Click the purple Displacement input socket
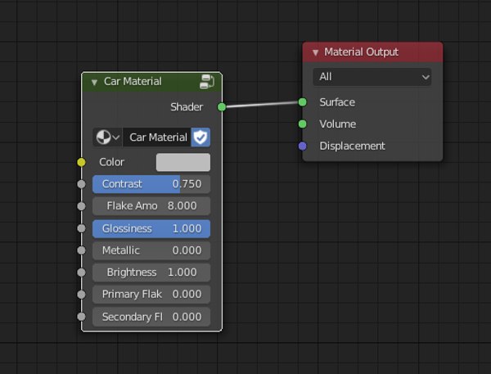This screenshot has width=491, height=374. (x=303, y=146)
